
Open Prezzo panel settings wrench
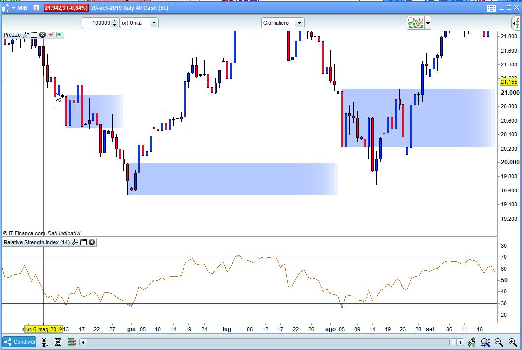point(26,34)
